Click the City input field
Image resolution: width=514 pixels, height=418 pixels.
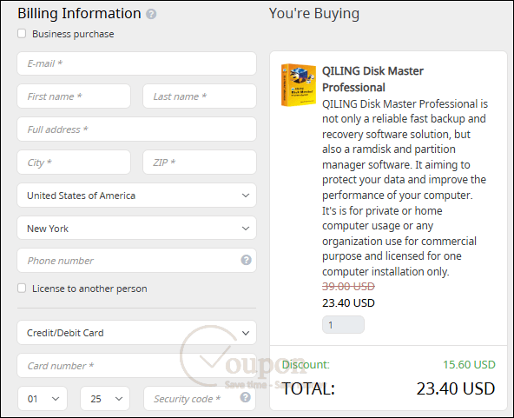74,163
